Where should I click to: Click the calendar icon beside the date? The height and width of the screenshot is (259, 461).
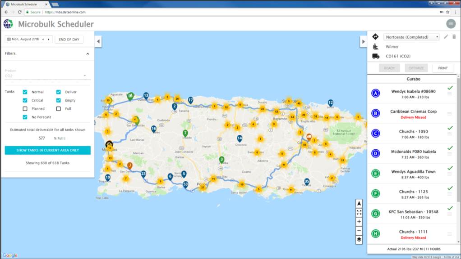(9, 39)
